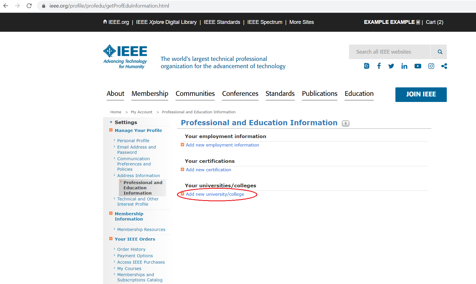Open Technical and Other Interest Profile
This screenshot has width=476, height=284.
coord(138,202)
